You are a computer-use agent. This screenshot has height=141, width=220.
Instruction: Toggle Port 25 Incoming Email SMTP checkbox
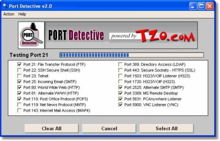tap(19, 82)
